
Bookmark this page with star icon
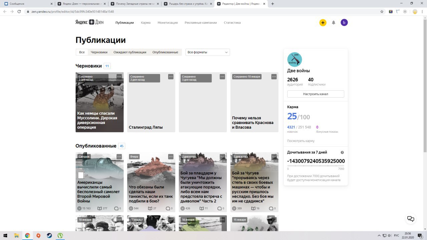tap(382, 11)
